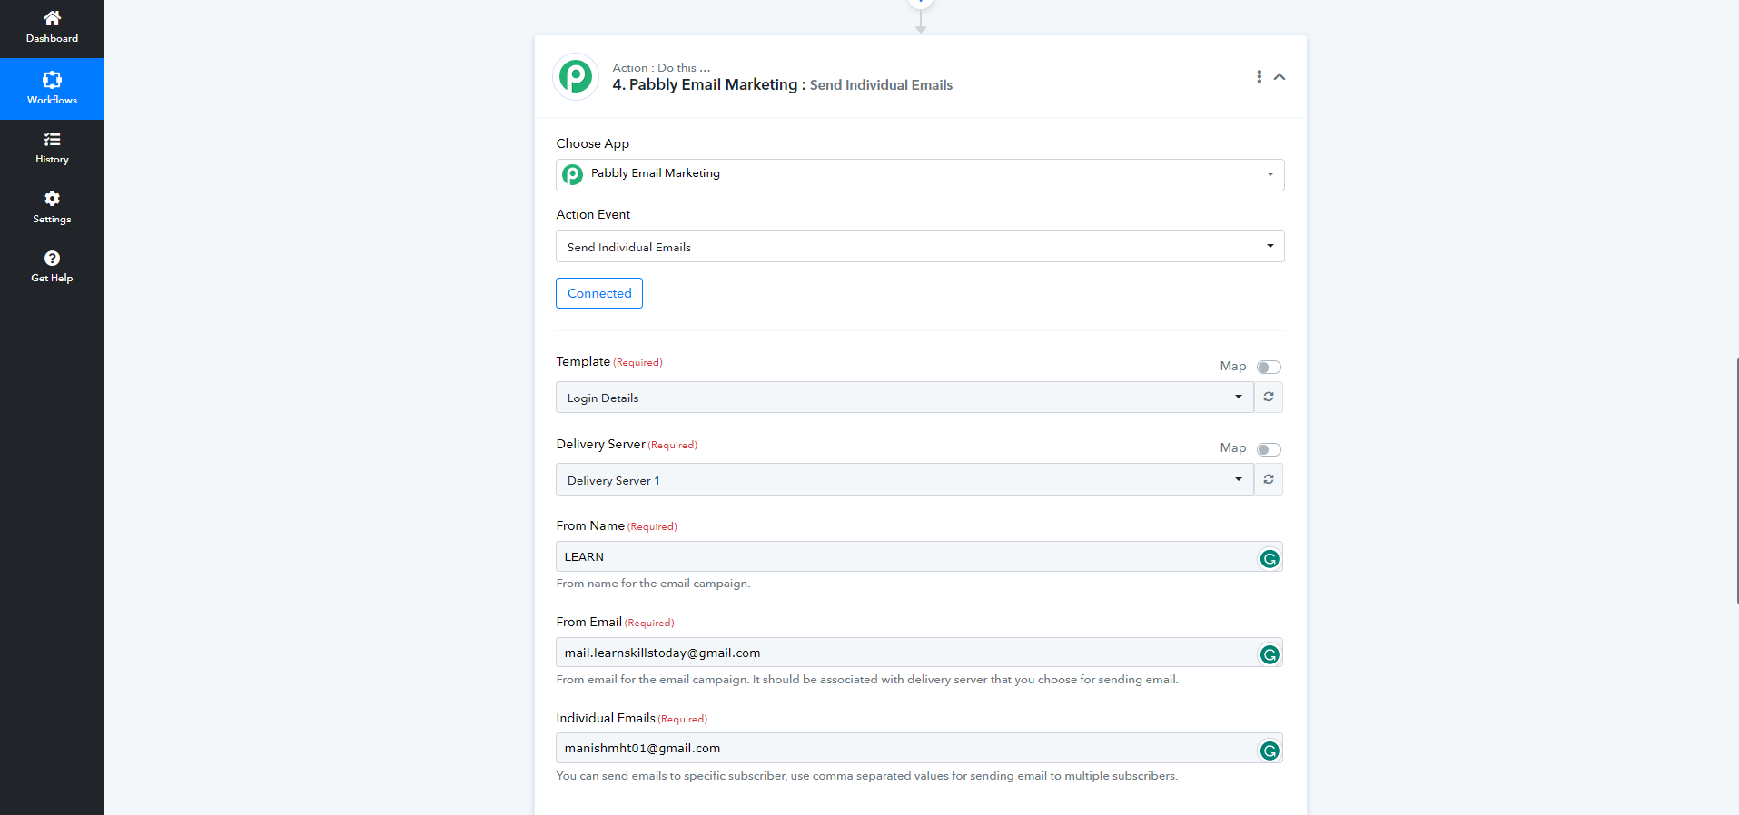The image size is (1739, 815).
Task: Click Grammarly icon in From Email field
Action: 1270,654
